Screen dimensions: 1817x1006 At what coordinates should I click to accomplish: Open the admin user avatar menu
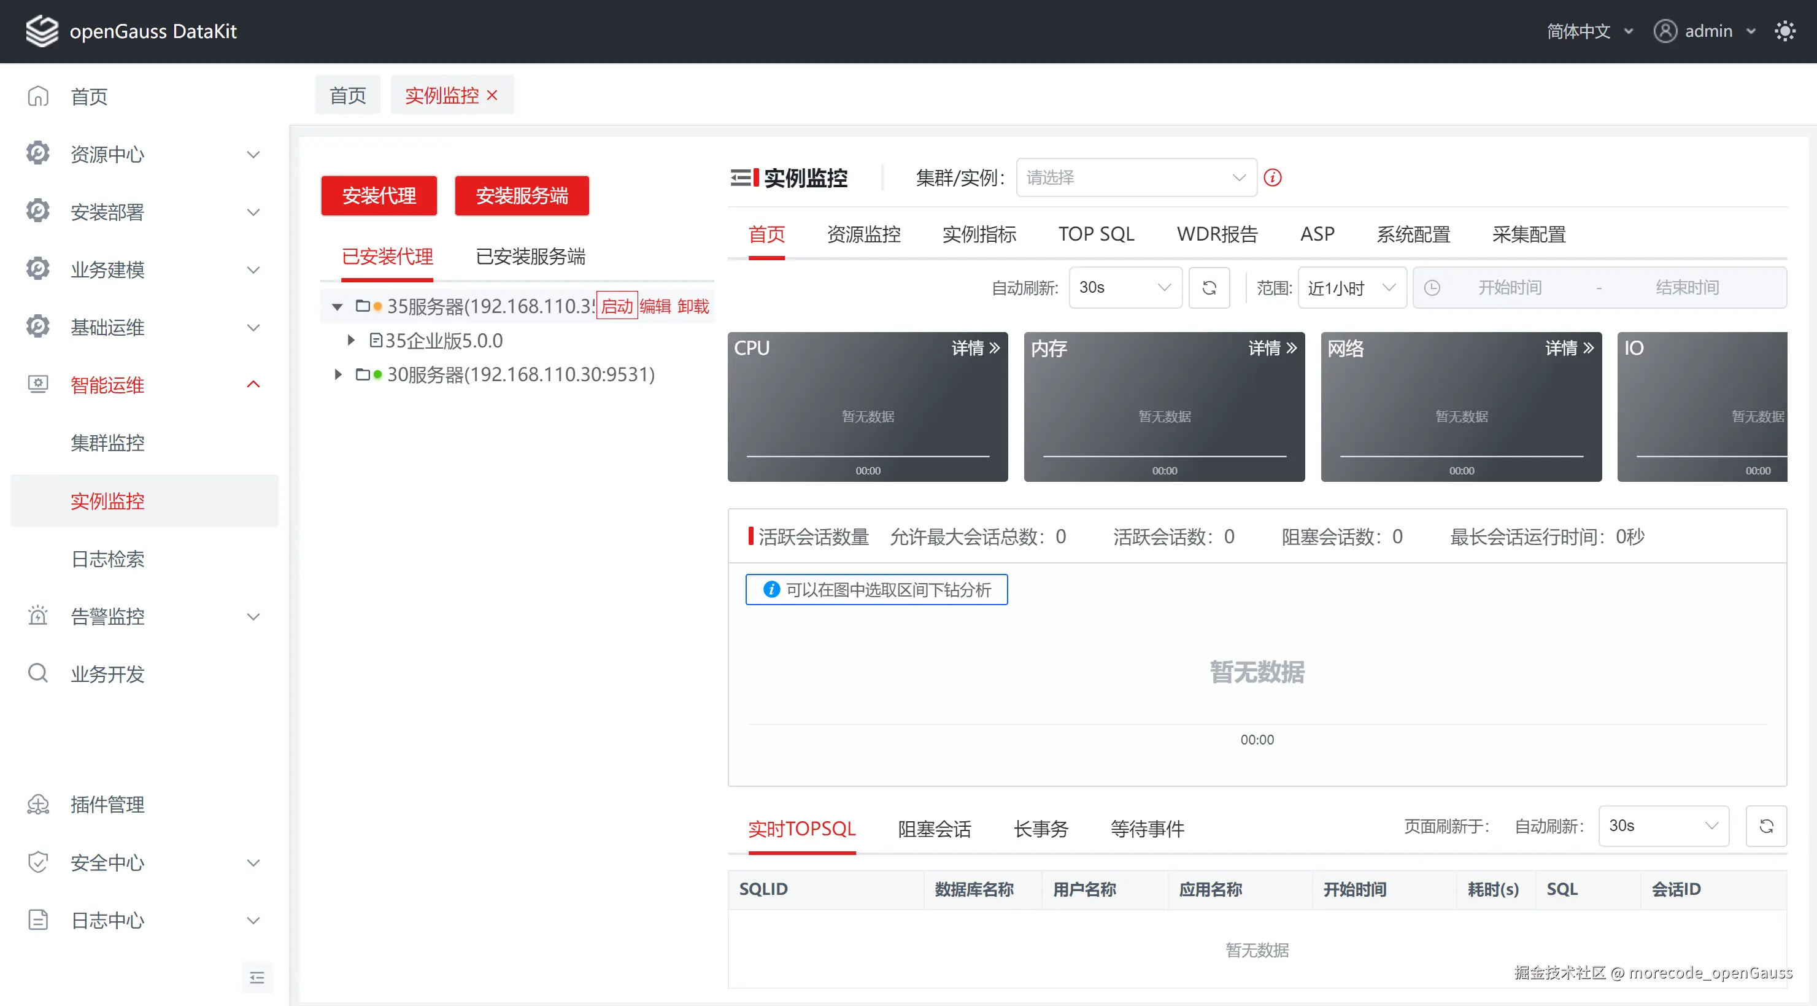[1665, 31]
